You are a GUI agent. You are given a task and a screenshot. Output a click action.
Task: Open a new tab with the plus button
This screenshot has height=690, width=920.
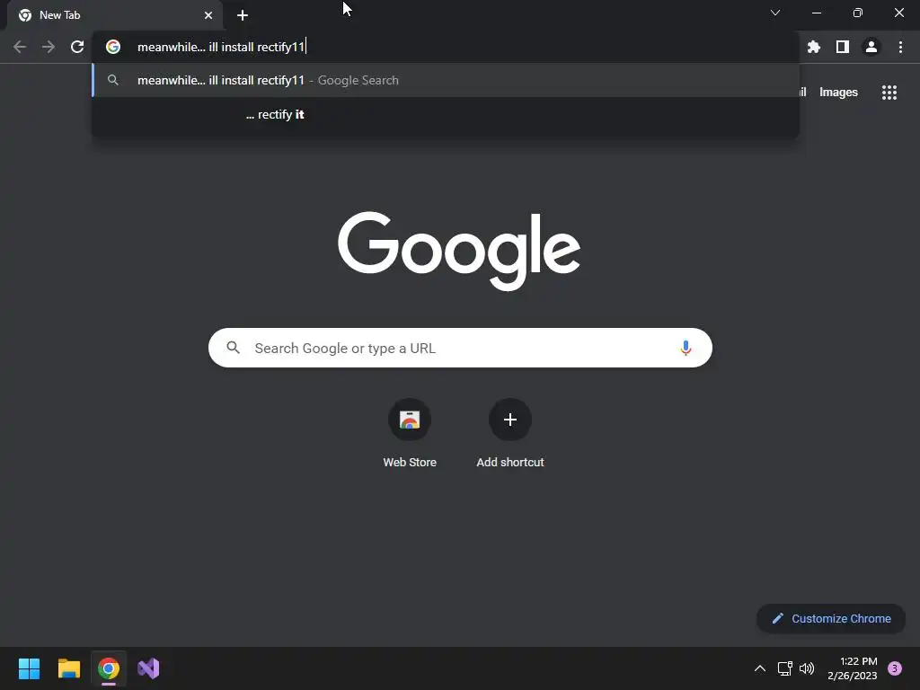[x=243, y=15]
